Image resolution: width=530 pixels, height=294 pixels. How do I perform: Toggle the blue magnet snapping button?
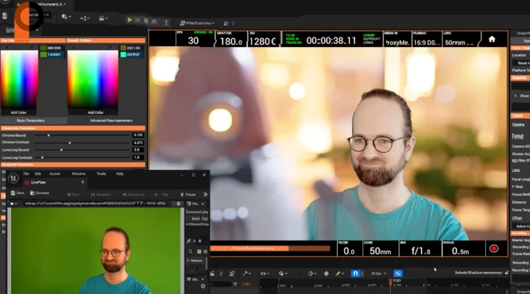tap(355, 273)
